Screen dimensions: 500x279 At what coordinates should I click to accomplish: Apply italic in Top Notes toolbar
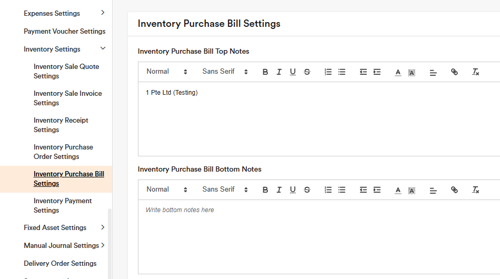pos(279,72)
